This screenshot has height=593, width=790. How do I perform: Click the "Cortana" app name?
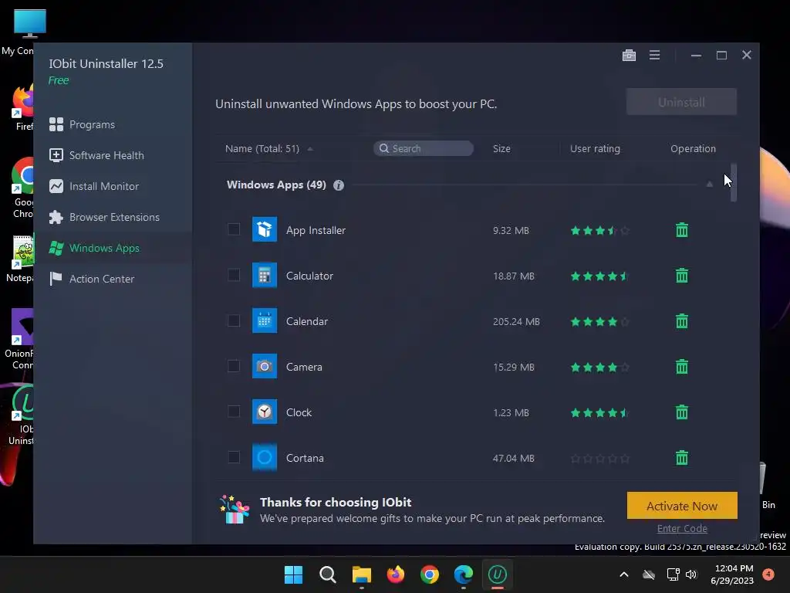pyautogui.click(x=305, y=458)
